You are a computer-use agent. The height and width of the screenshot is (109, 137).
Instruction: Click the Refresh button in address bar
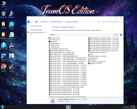99,22
